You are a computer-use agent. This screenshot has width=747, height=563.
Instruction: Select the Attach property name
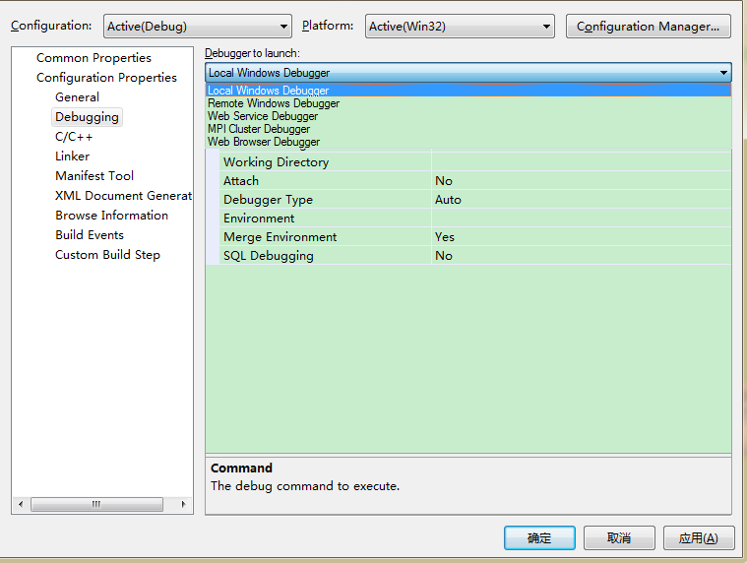[x=241, y=180]
